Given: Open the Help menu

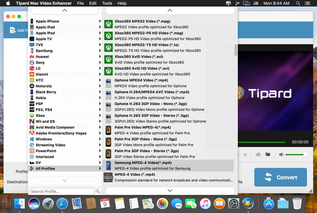Looking at the screenshot, I should point(122,3).
